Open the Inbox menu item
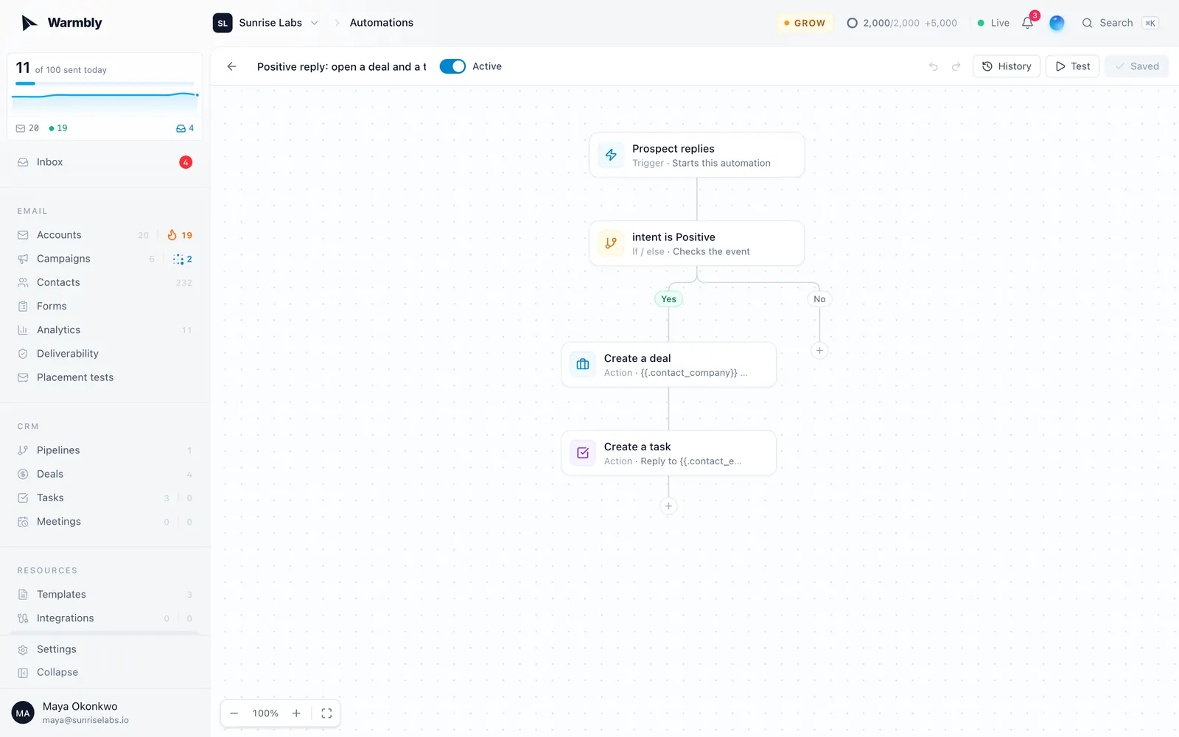Image resolution: width=1179 pixels, height=737 pixels. (105, 162)
